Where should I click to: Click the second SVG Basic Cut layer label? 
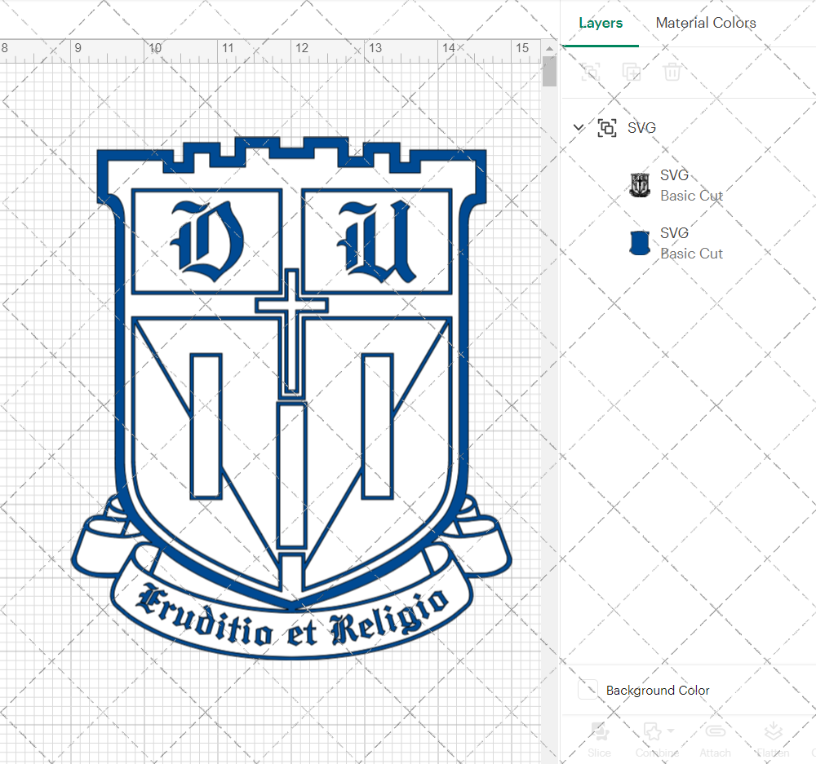692,243
